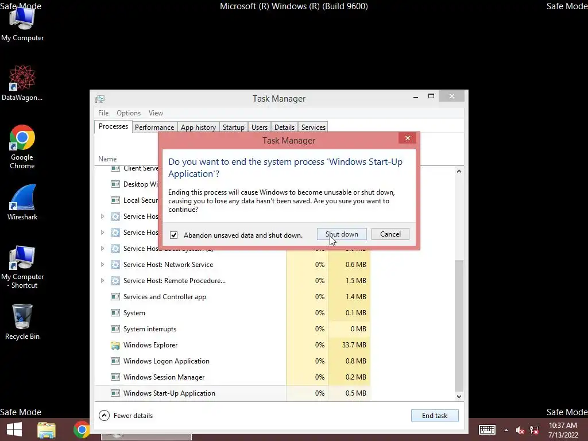588x441 pixels.
Task: Select the Services and Controller app row
Action: pyautogui.click(x=233, y=297)
